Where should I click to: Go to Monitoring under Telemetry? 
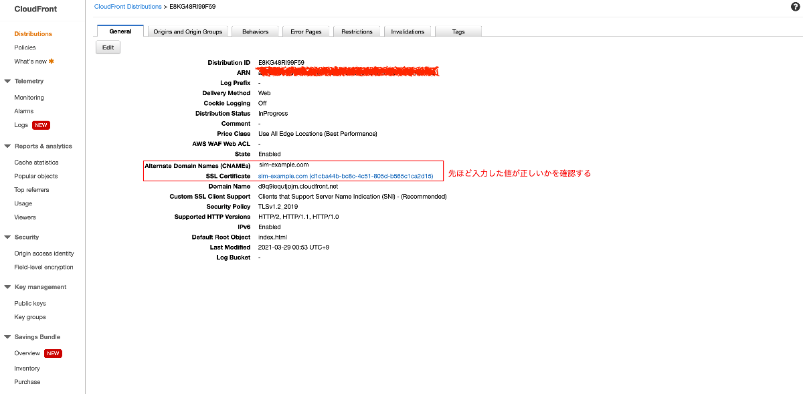pyautogui.click(x=29, y=98)
